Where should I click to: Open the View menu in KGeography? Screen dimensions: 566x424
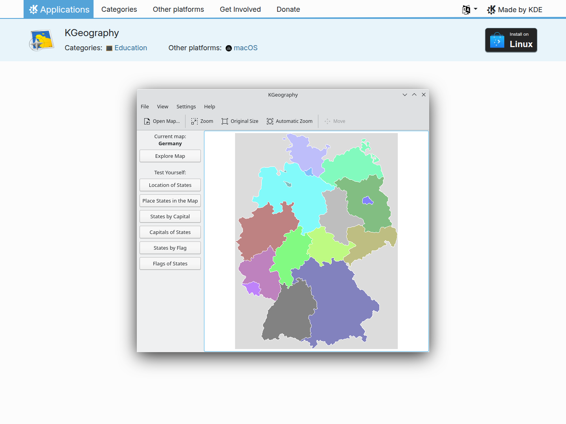click(163, 107)
